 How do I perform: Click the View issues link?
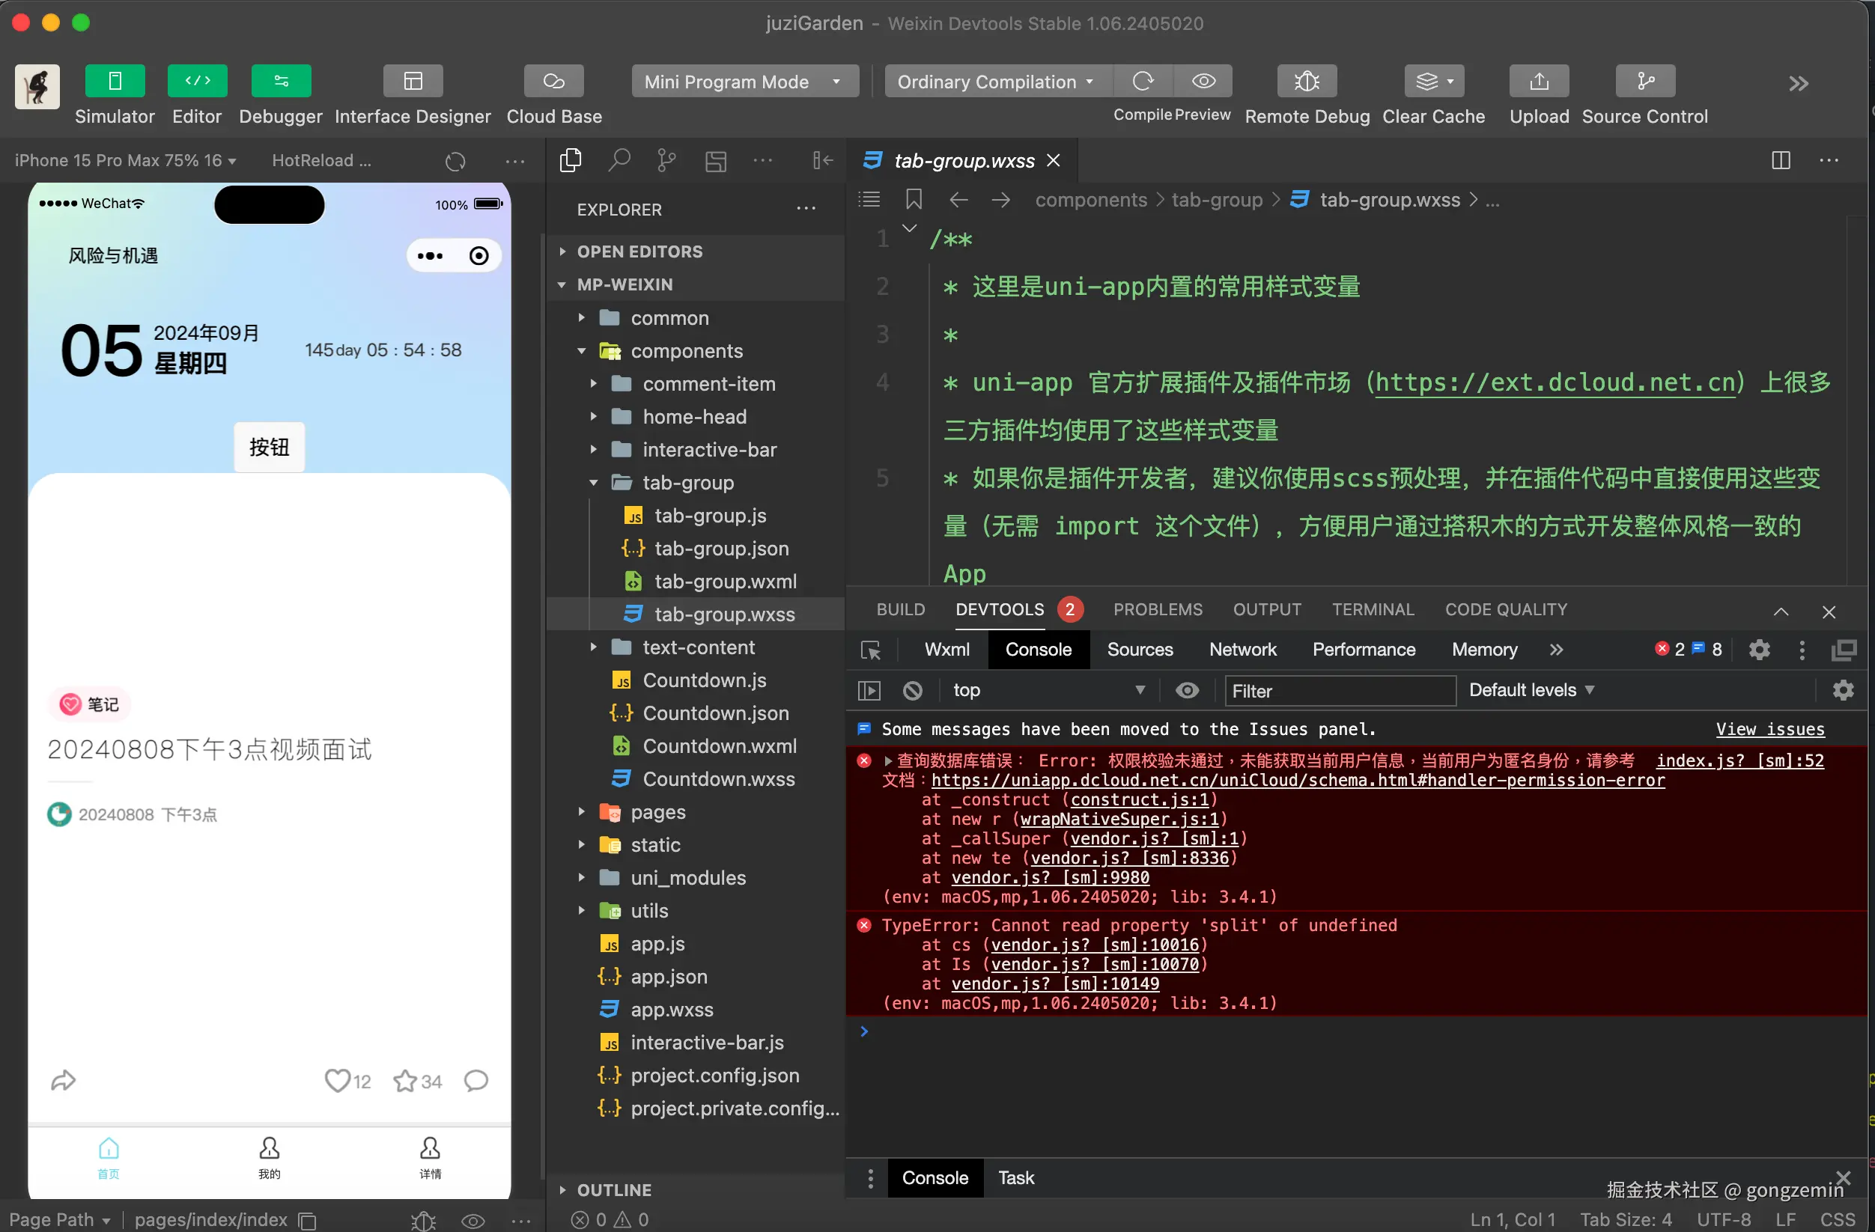click(x=1769, y=730)
